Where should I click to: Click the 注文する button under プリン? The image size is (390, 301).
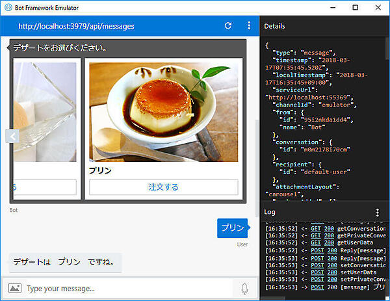[x=164, y=187]
